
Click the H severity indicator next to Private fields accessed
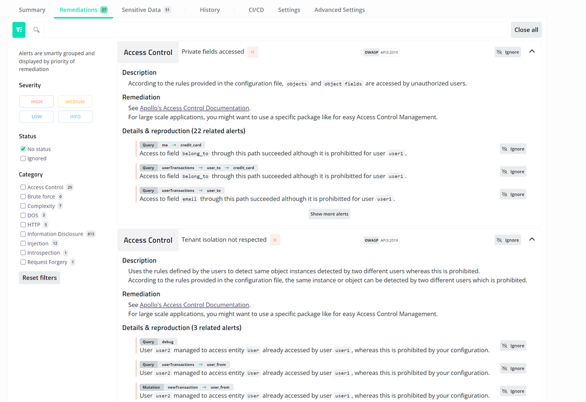252,52
